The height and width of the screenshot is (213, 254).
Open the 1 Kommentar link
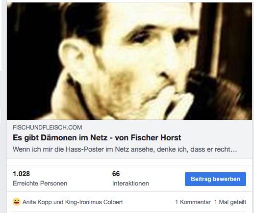pyautogui.click(x=193, y=202)
